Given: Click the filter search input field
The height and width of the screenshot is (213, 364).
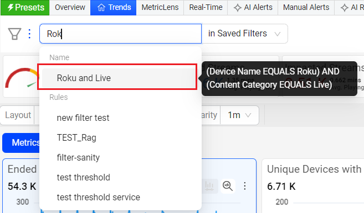Looking at the screenshot, I should 120,34.
